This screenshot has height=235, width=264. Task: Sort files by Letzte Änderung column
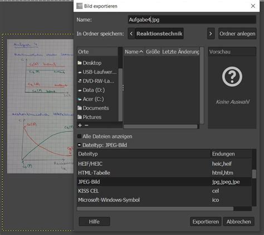tap(180, 52)
